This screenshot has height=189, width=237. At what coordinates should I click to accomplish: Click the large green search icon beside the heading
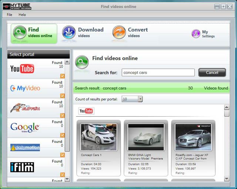[x=82, y=62]
